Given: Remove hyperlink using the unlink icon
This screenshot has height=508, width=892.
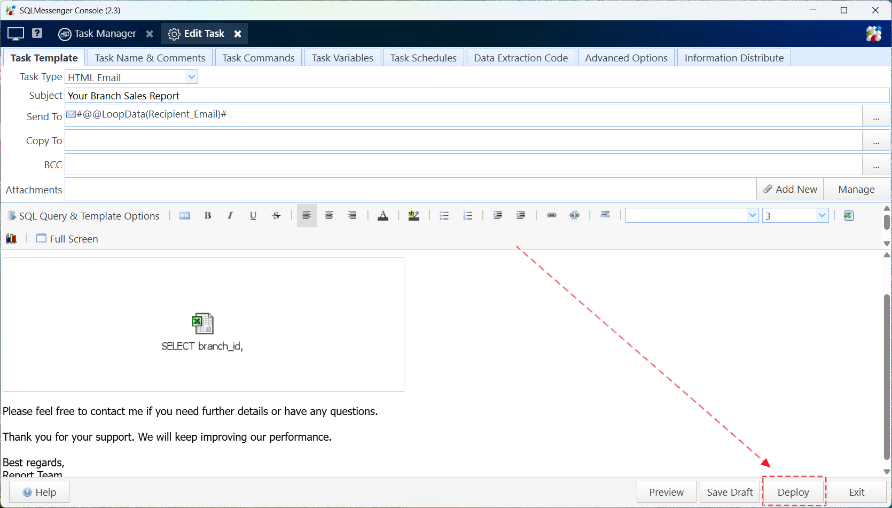Looking at the screenshot, I should coord(575,215).
